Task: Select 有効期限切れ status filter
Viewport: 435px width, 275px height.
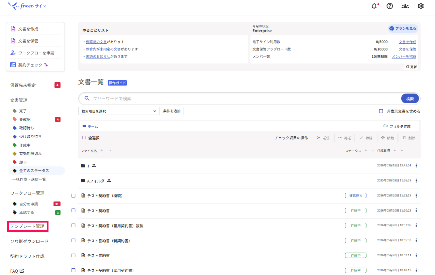Action: click(30, 154)
